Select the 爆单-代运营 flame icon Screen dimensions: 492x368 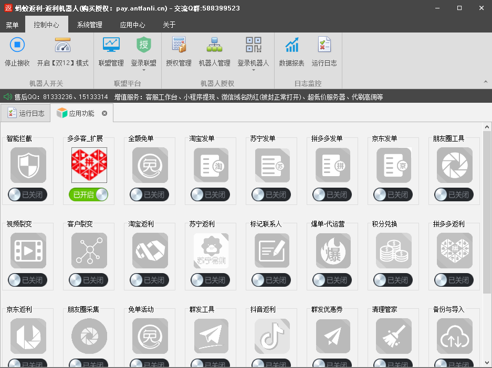(x=332, y=251)
